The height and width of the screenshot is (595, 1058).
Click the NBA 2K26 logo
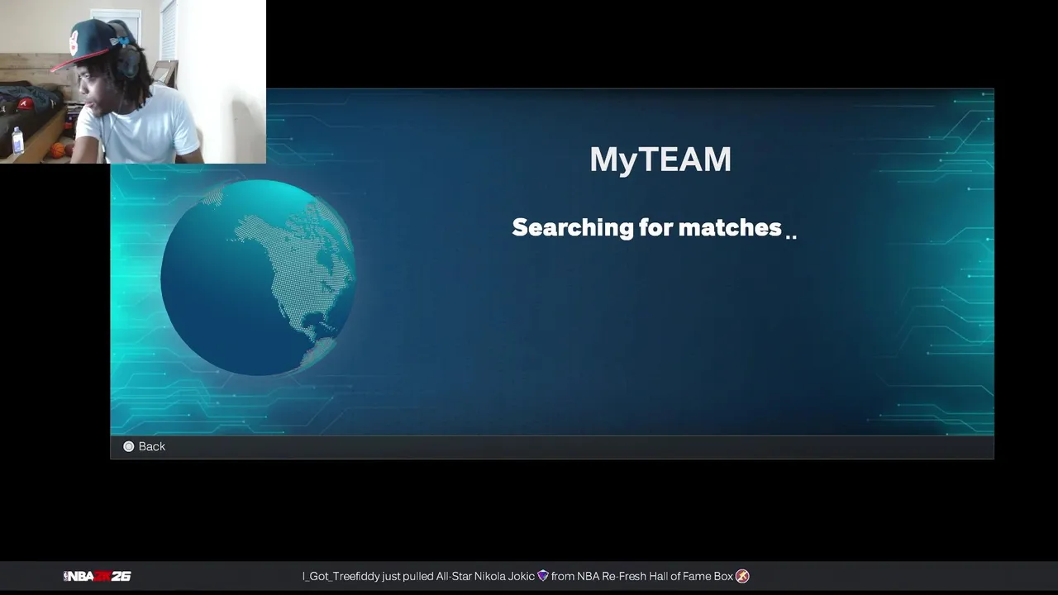[98, 576]
